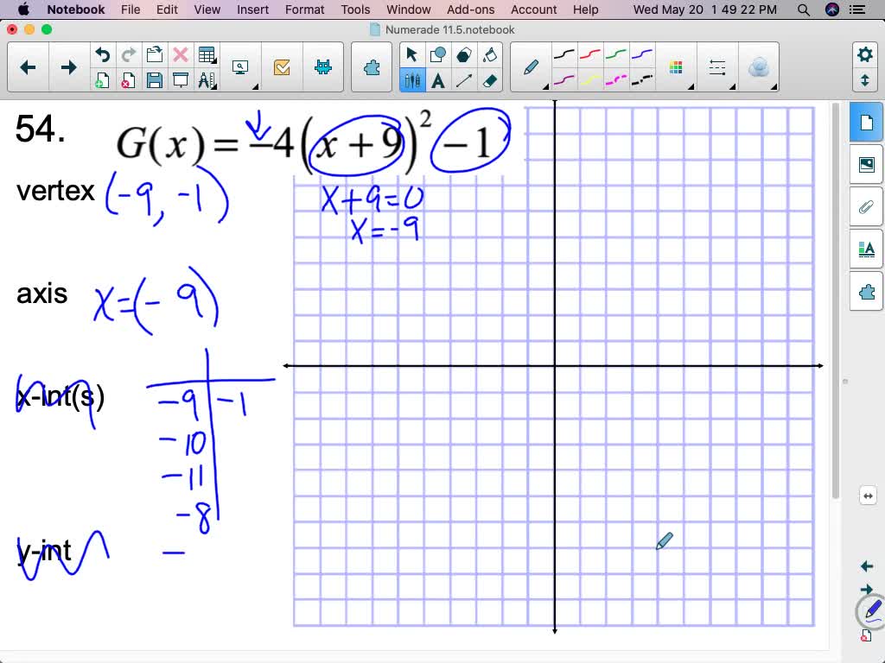Select the Magic Pen cloud tool
Viewport: 885px width, 663px height.
(760, 66)
